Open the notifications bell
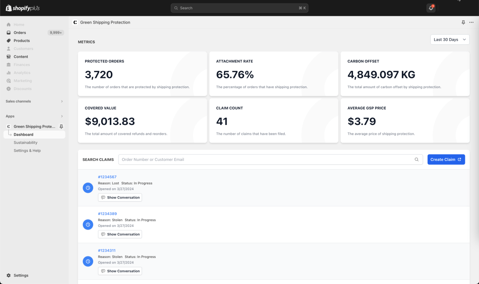The width and height of the screenshot is (479, 284). tap(431, 8)
